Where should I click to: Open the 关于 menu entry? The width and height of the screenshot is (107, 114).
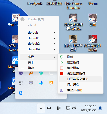(38, 63)
